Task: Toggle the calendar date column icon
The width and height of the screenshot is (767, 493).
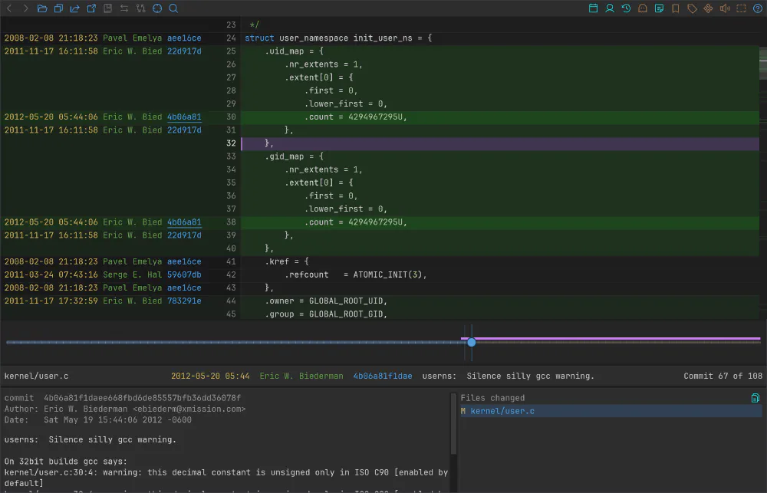Action: coord(594,8)
